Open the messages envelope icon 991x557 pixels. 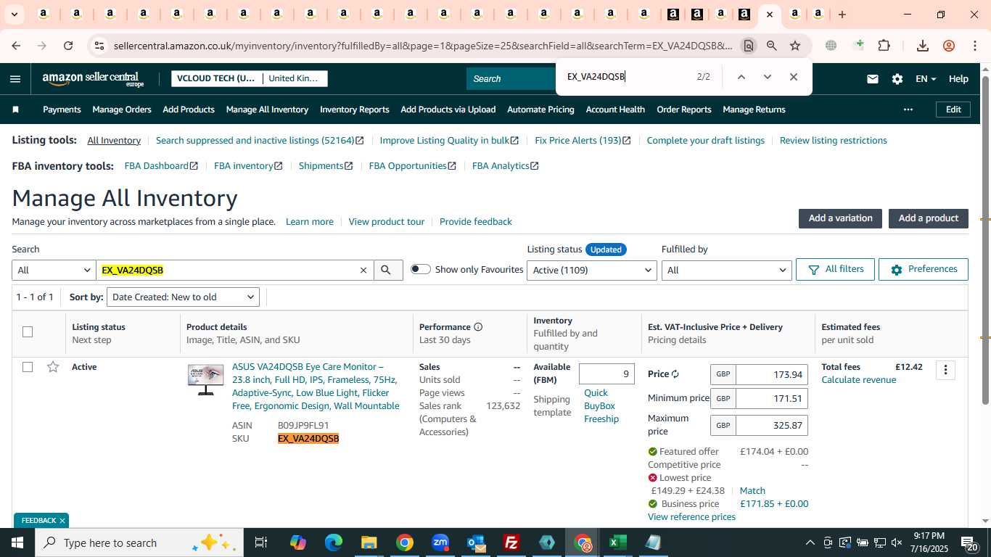tap(873, 79)
